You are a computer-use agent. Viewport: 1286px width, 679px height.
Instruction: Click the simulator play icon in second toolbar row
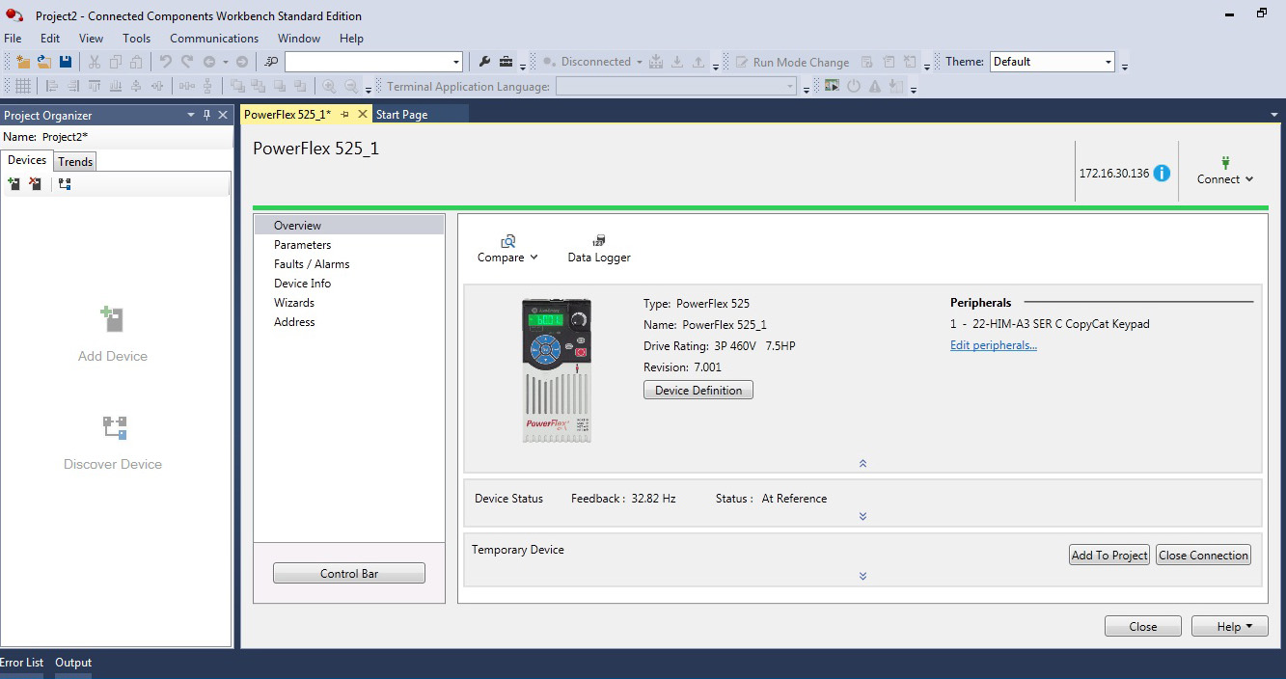click(832, 86)
